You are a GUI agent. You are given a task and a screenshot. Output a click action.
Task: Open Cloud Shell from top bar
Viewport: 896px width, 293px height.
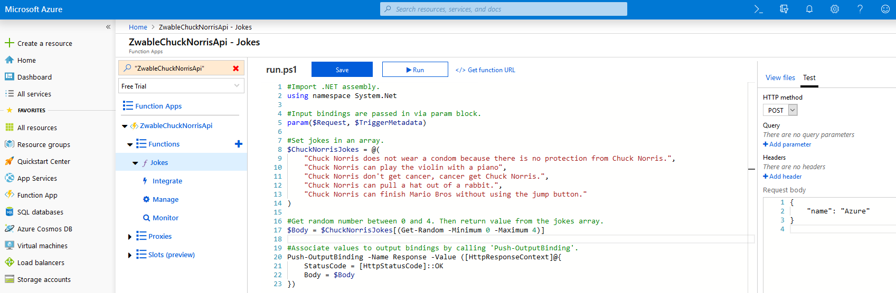[758, 9]
